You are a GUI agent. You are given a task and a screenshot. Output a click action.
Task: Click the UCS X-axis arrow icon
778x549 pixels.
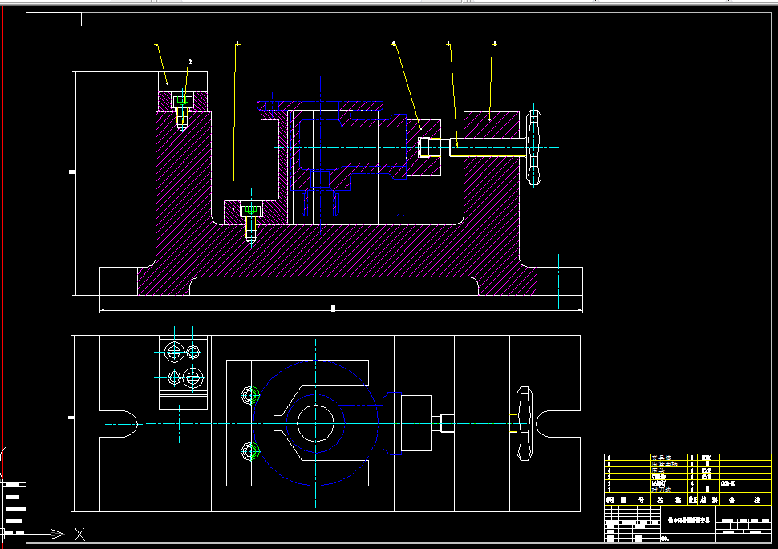coord(57,534)
